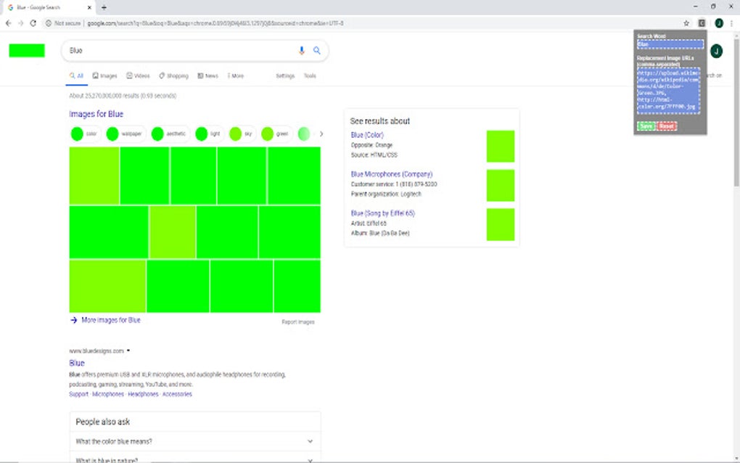Image resolution: width=740 pixels, height=463 pixels.
Task: Click the voice search microphone icon
Action: pyautogui.click(x=302, y=51)
